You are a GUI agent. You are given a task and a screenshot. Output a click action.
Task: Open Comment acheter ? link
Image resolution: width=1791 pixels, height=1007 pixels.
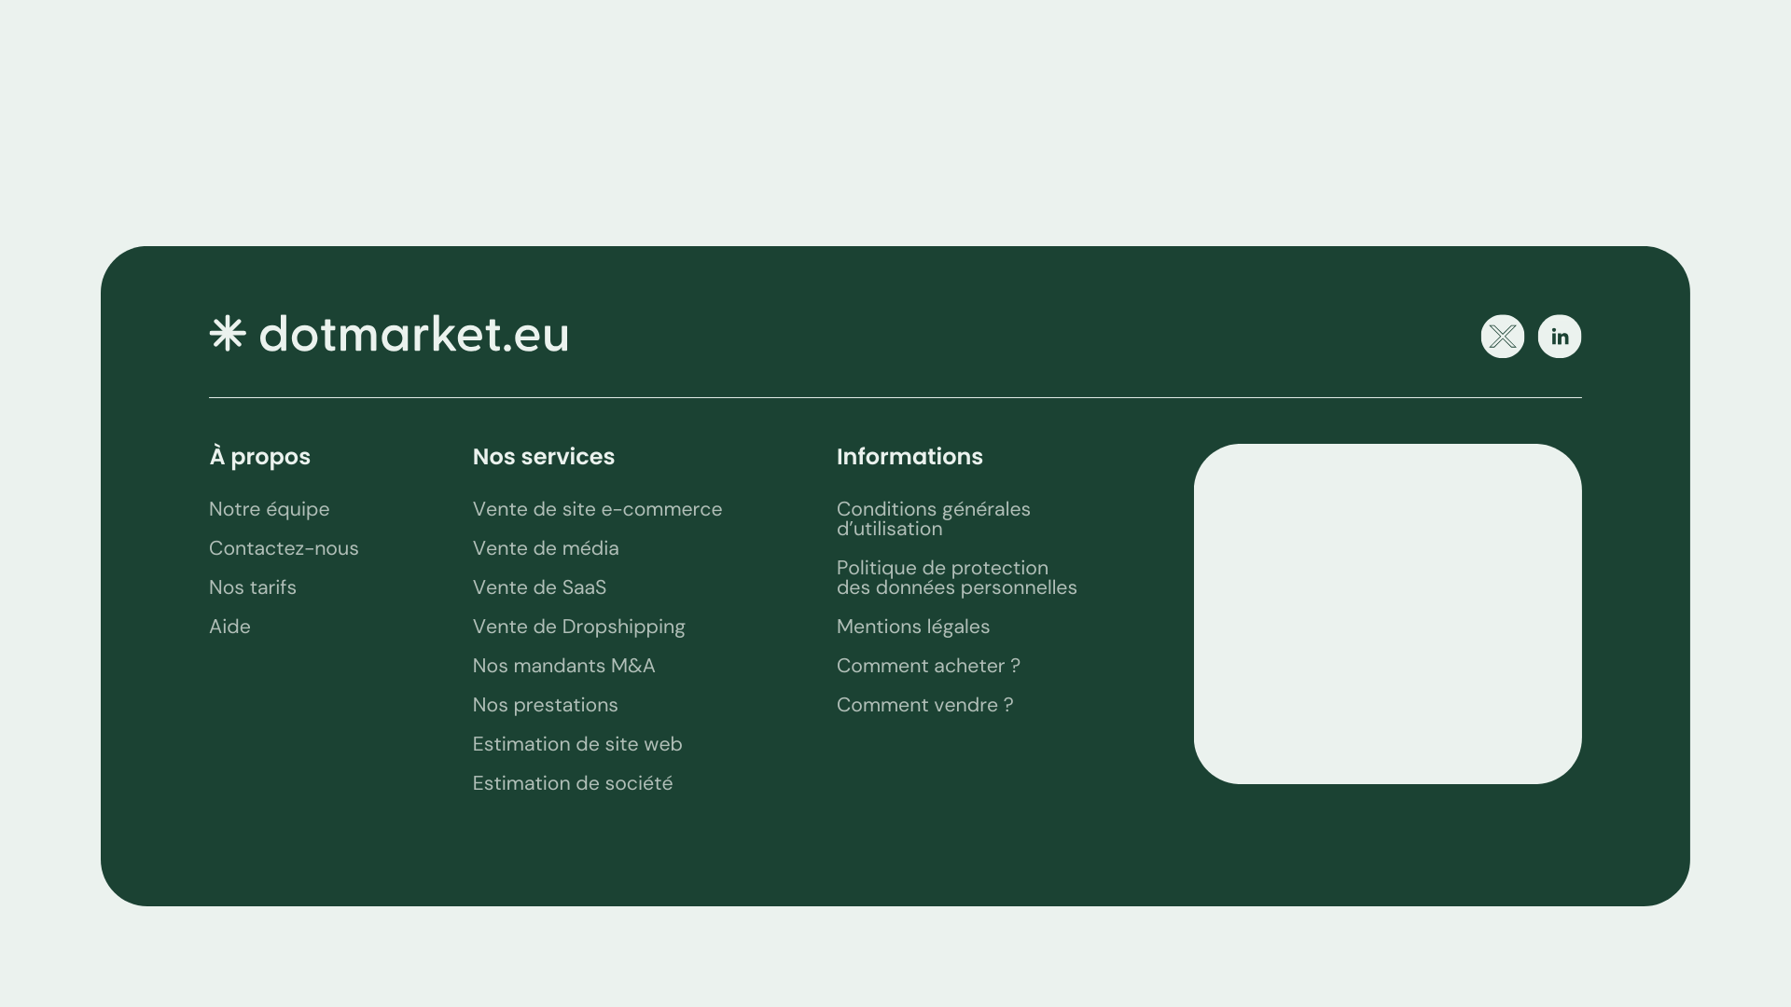[928, 666]
